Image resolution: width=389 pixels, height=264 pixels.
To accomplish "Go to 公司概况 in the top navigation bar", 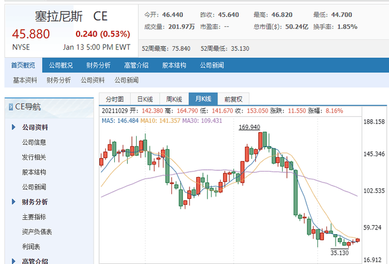I will point(61,66).
